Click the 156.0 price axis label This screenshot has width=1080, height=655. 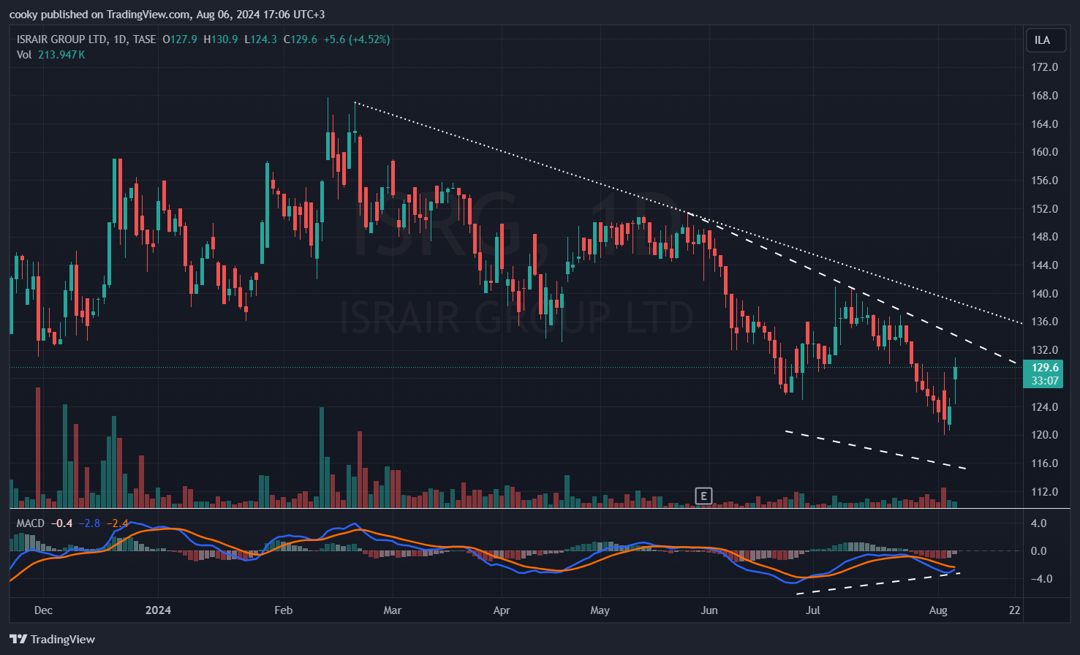pos(1044,181)
